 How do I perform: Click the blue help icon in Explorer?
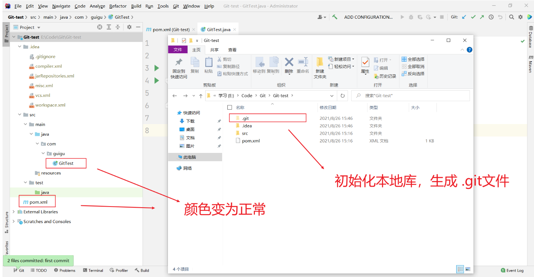pos(469,50)
